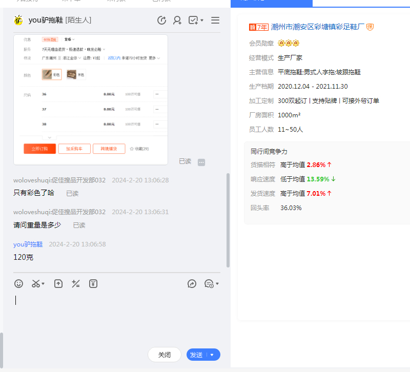The width and height of the screenshot is (410, 372).
Task: Click the plus-slash quick phrase icon
Action: (x=76, y=284)
